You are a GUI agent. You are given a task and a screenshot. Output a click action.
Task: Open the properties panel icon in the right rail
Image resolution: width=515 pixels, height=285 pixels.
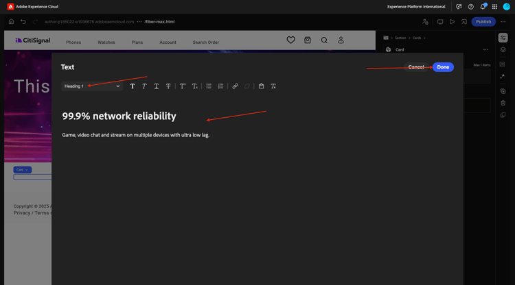[503, 38]
